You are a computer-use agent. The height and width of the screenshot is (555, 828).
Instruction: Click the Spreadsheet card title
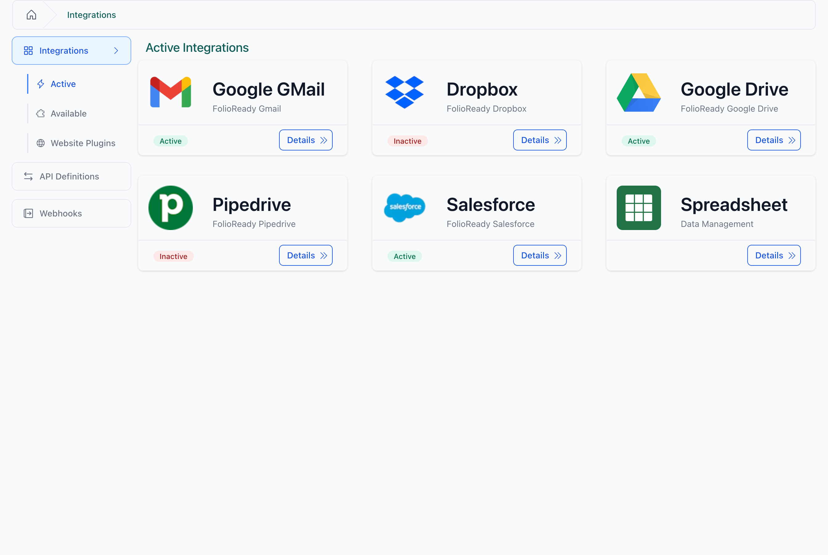(734, 205)
